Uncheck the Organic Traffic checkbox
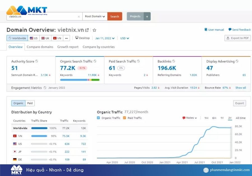The width and height of the screenshot is (252, 176). click(x=98, y=118)
